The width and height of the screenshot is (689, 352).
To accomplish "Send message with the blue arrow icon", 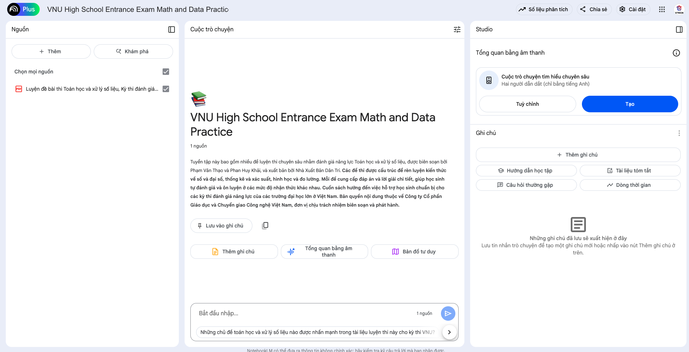I will click(x=448, y=313).
